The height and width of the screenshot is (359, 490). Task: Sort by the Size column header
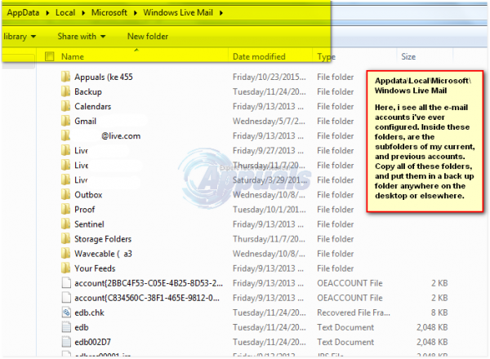click(408, 56)
